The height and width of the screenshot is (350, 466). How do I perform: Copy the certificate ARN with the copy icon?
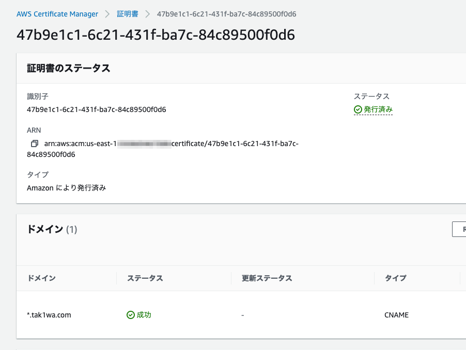click(35, 144)
